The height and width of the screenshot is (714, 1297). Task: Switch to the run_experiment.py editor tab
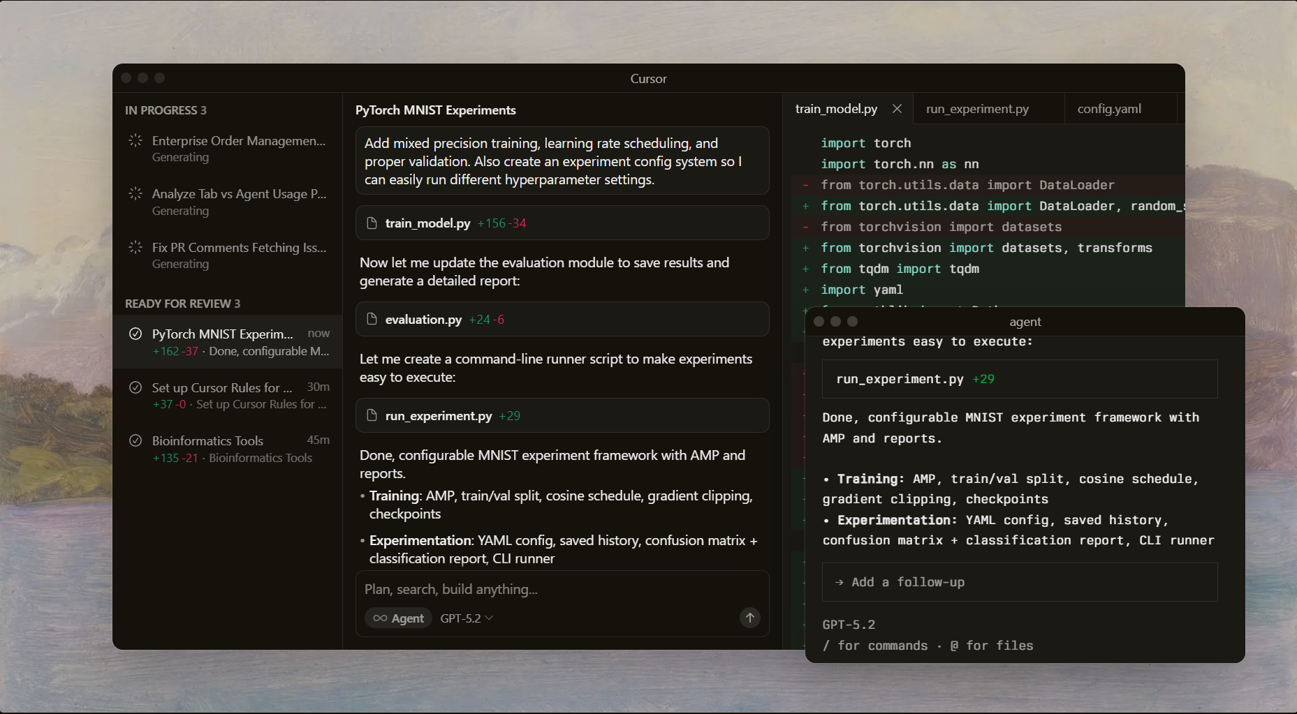point(976,109)
